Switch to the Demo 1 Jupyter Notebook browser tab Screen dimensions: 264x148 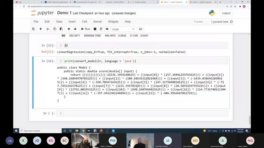[x=174, y=2]
